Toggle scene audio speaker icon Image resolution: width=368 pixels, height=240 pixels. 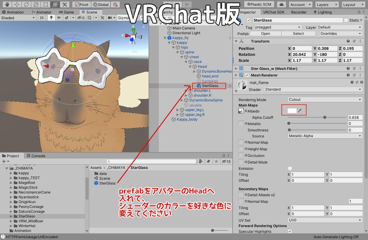tap(59, 18)
